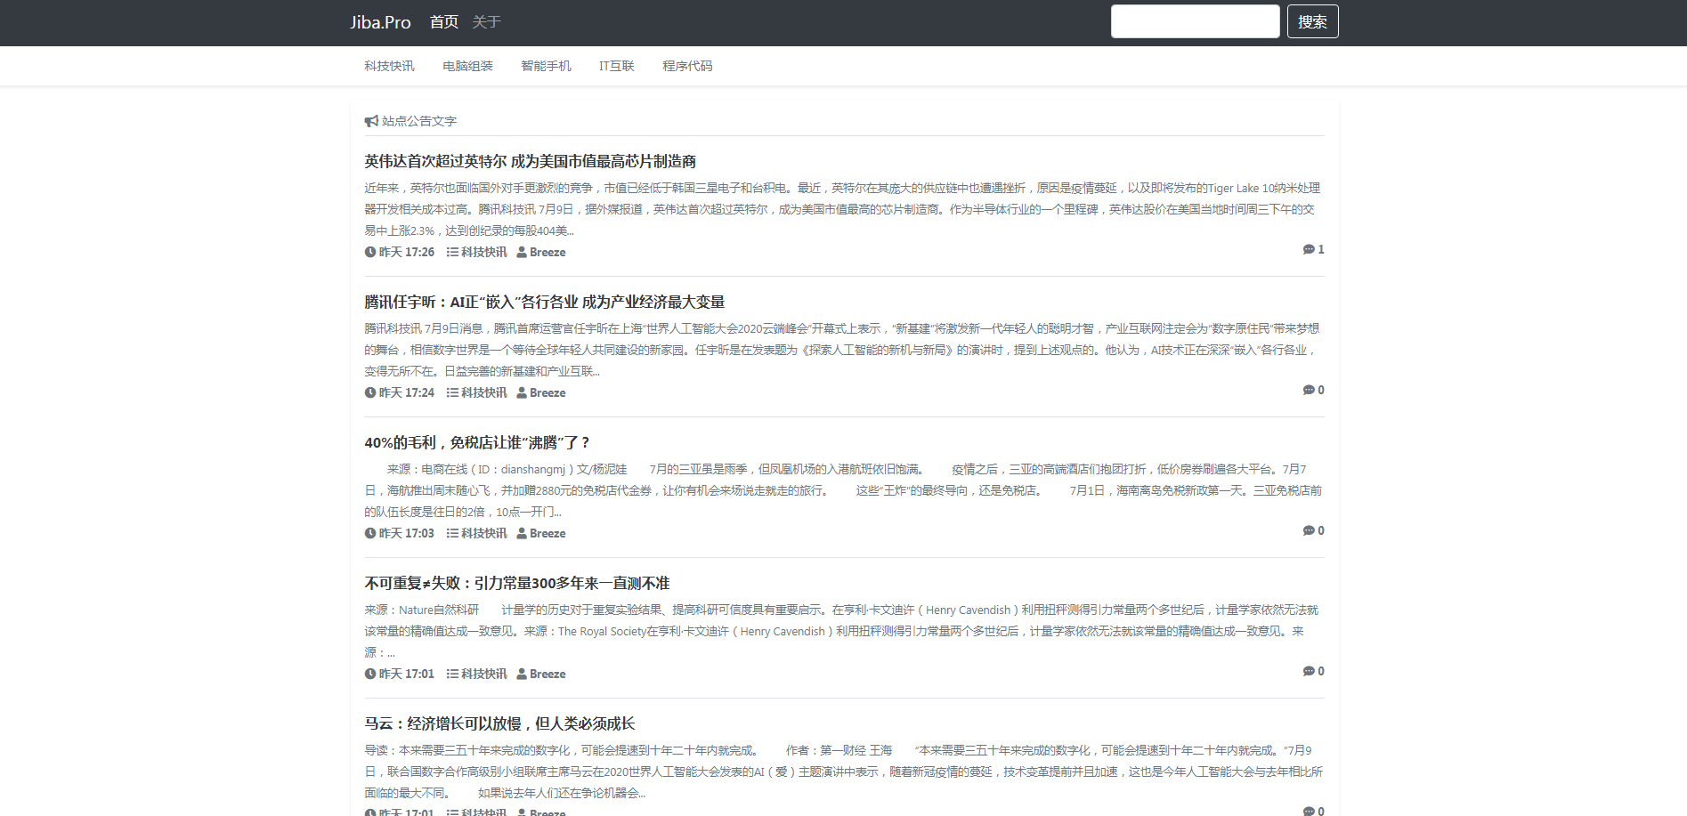Click the comment icon on the gravitational constant article

(x=1308, y=671)
